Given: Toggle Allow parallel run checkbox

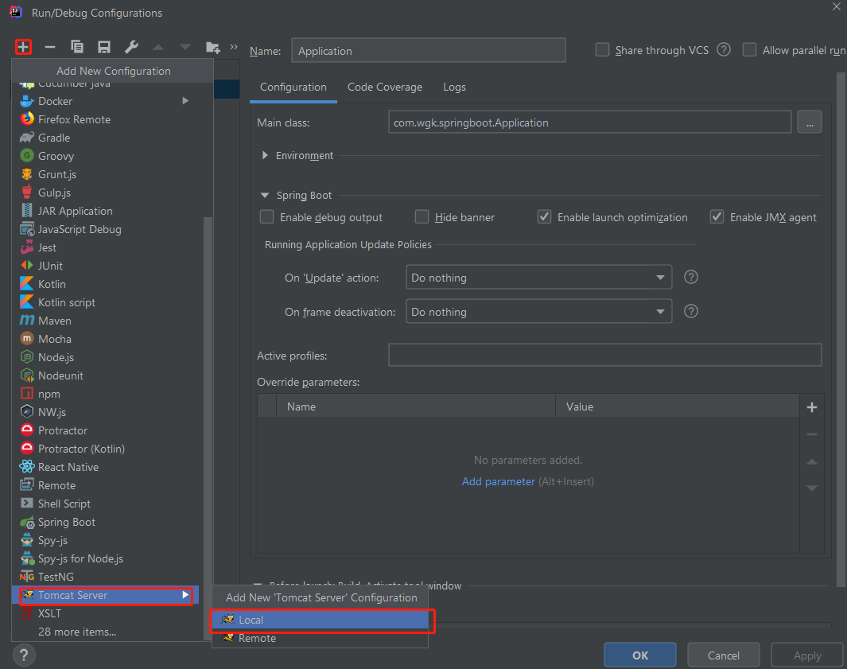Looking at the screenshot, I should point(750,49).
